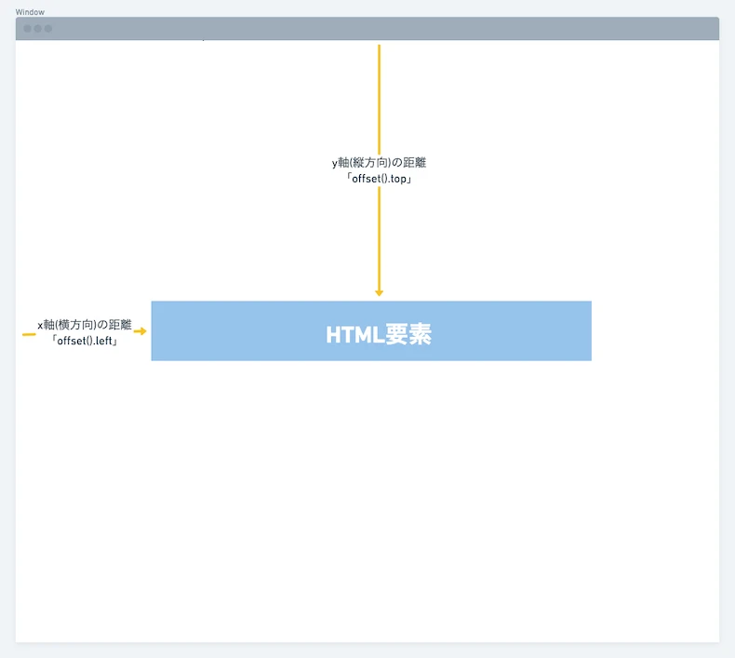The width and height of the screenshot is (735, 658).
Task: Click the third gray window dot
Action: [47, 29]
